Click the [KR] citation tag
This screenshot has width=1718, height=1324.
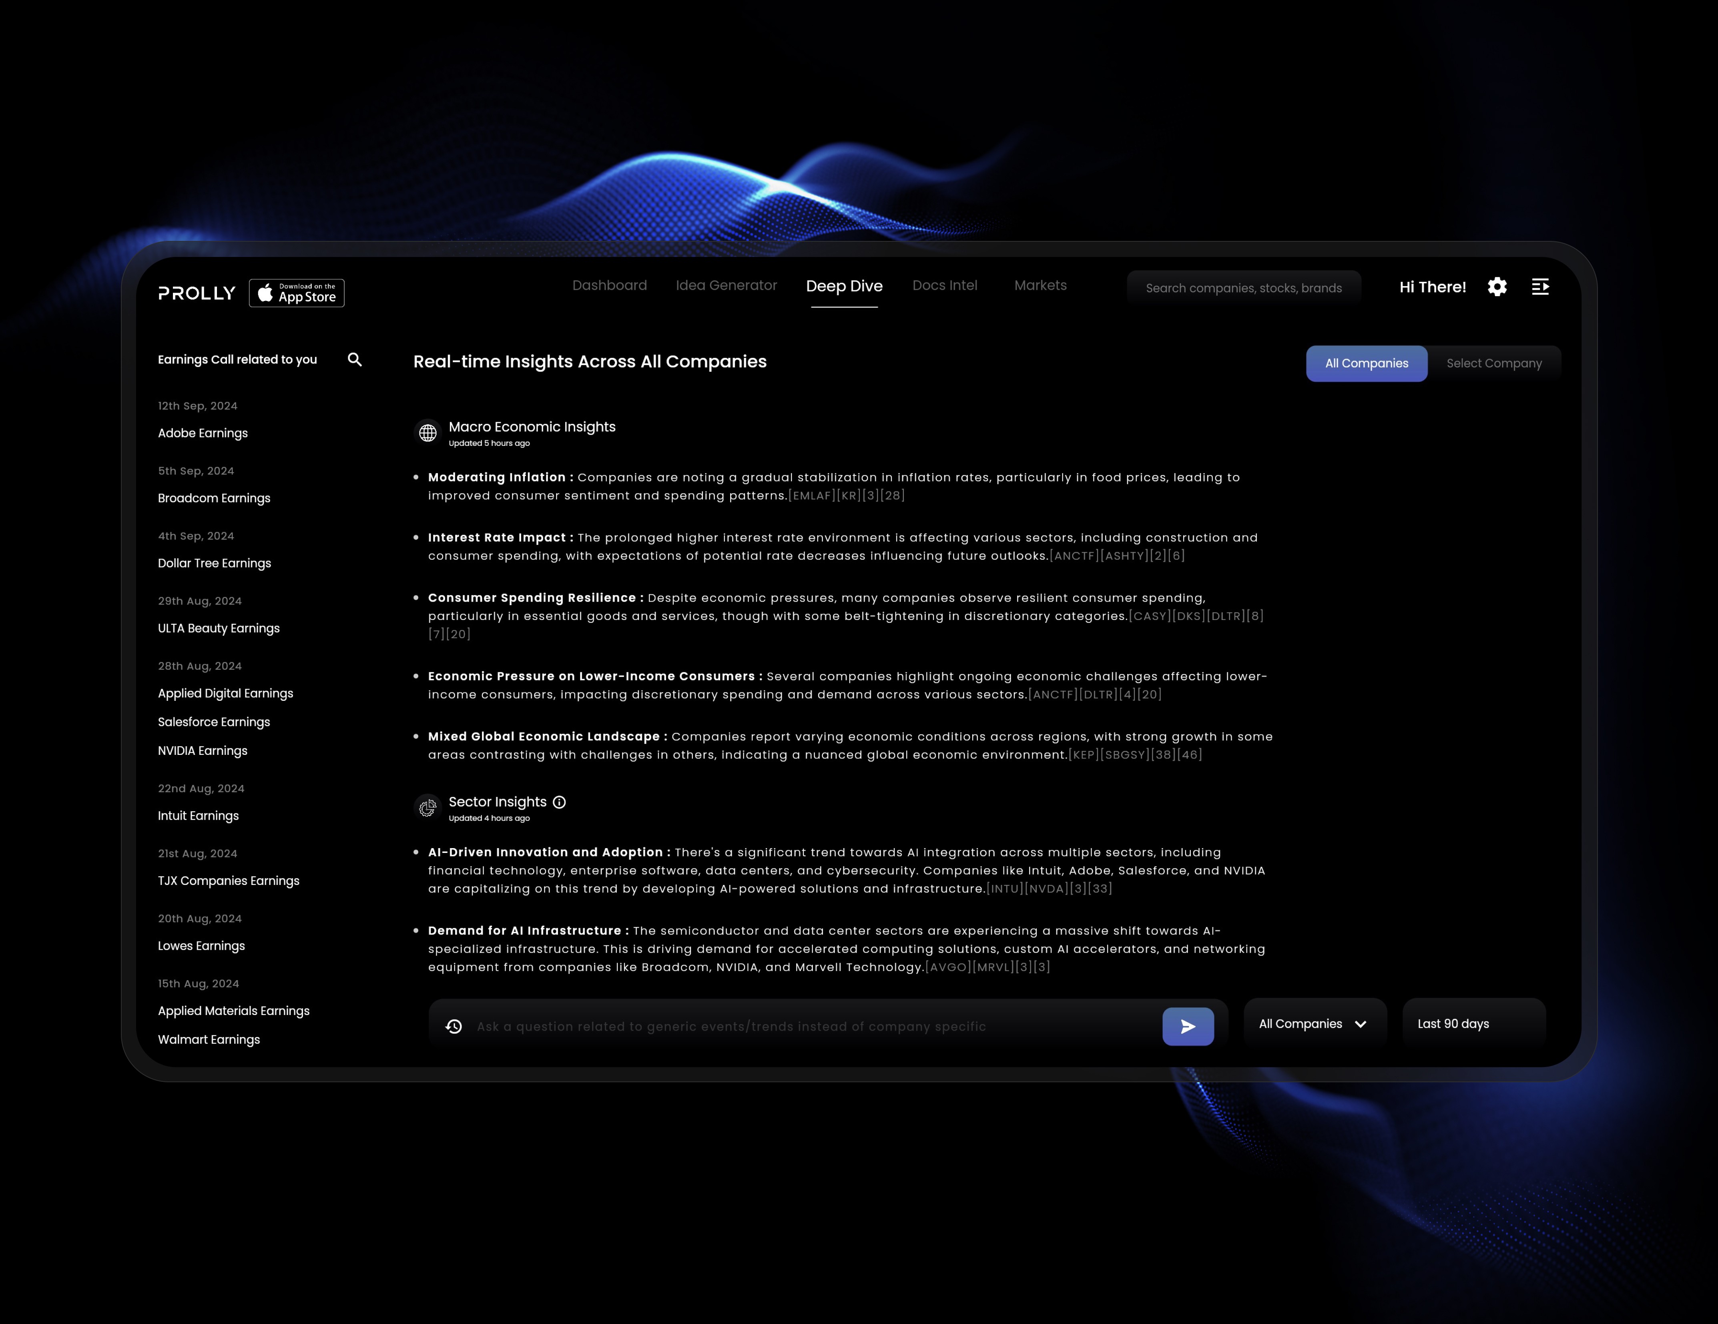click(x=849, y=495)
